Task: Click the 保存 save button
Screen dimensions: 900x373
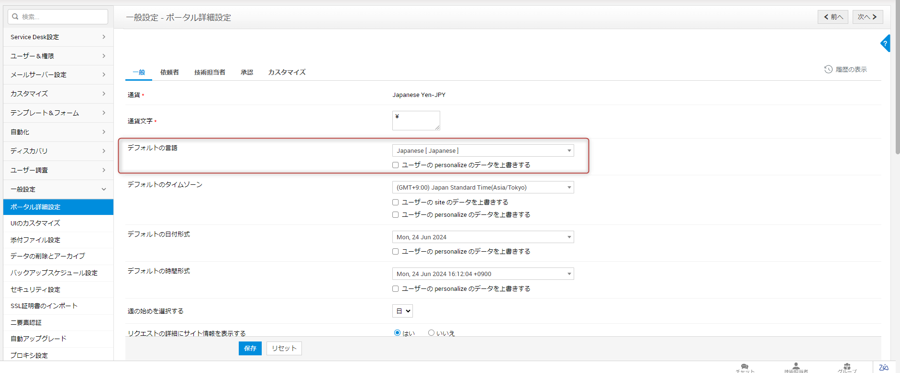Action: pos(250,349)
